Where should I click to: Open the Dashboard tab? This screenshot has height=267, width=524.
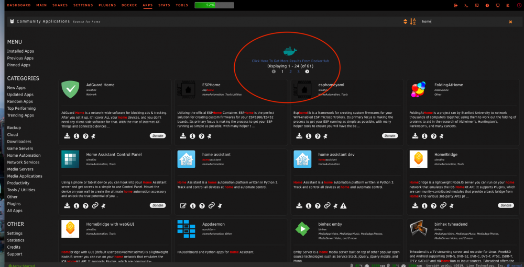click(19, 5)
